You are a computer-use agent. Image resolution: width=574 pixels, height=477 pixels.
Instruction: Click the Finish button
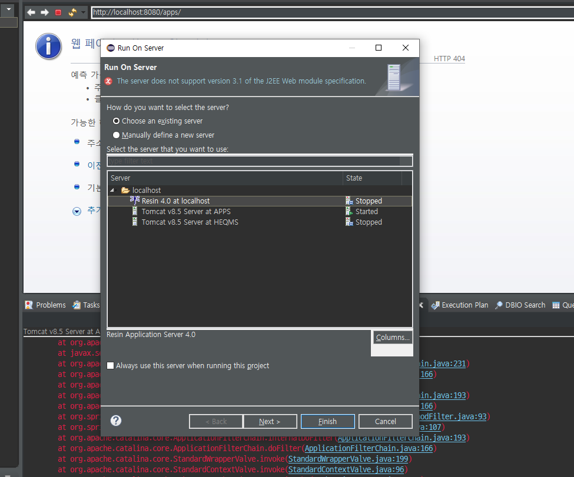(327, 421)
